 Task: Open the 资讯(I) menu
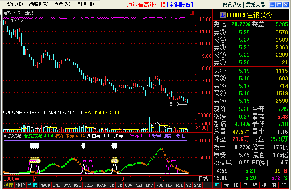15,4
